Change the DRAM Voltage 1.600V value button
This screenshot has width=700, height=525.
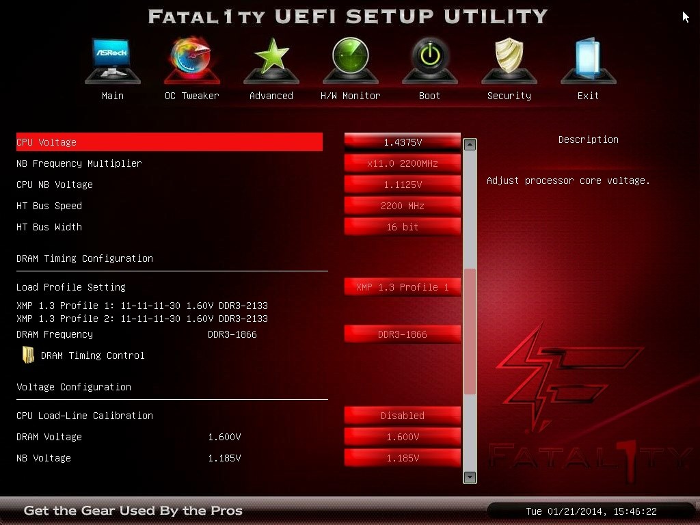[403, 437]
